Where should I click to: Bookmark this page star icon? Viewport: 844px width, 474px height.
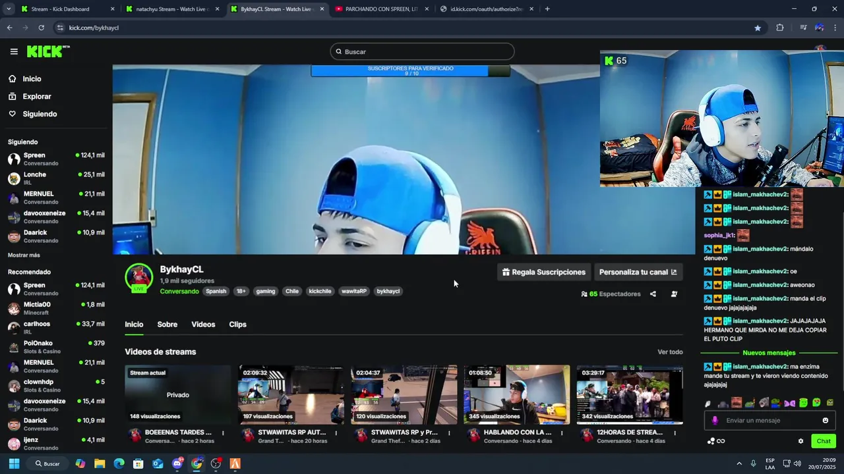coord(758,28)
